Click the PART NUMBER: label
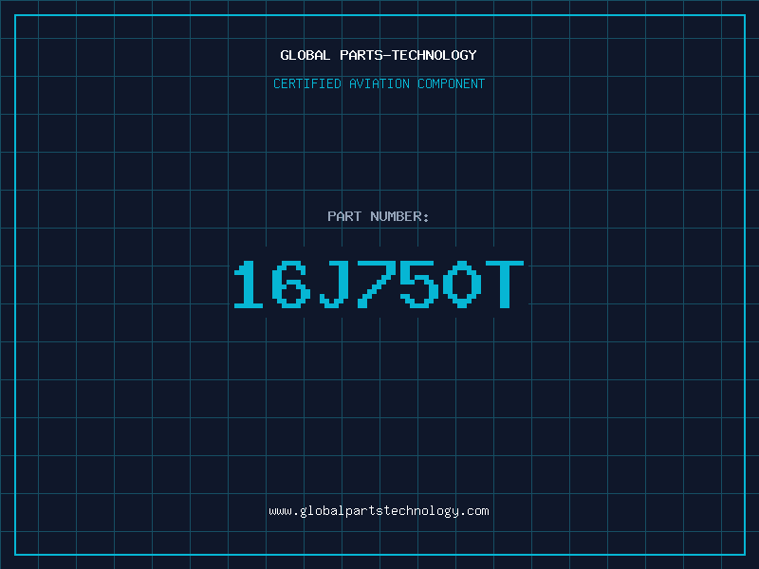Image resolution: width=759 pixels, height=569 pixels. (x=379, y=216)
